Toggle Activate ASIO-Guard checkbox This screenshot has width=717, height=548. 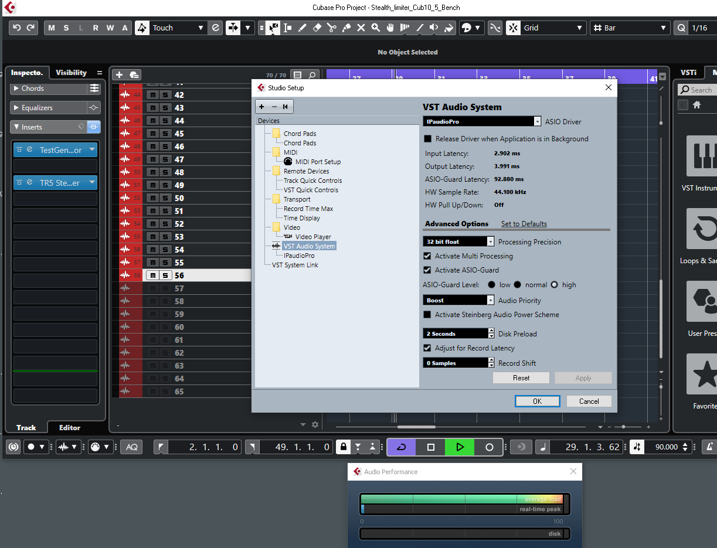427,270
